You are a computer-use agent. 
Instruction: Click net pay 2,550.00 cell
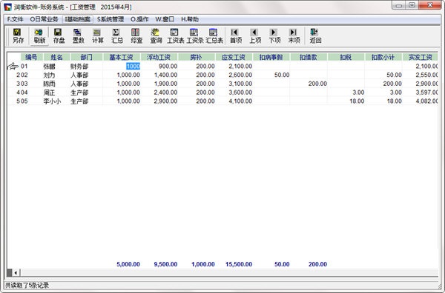pos(426,75)
